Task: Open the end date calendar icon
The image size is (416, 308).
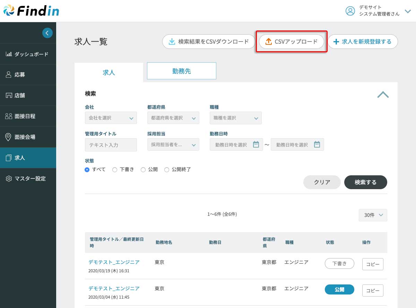Action: coord(317,144)
